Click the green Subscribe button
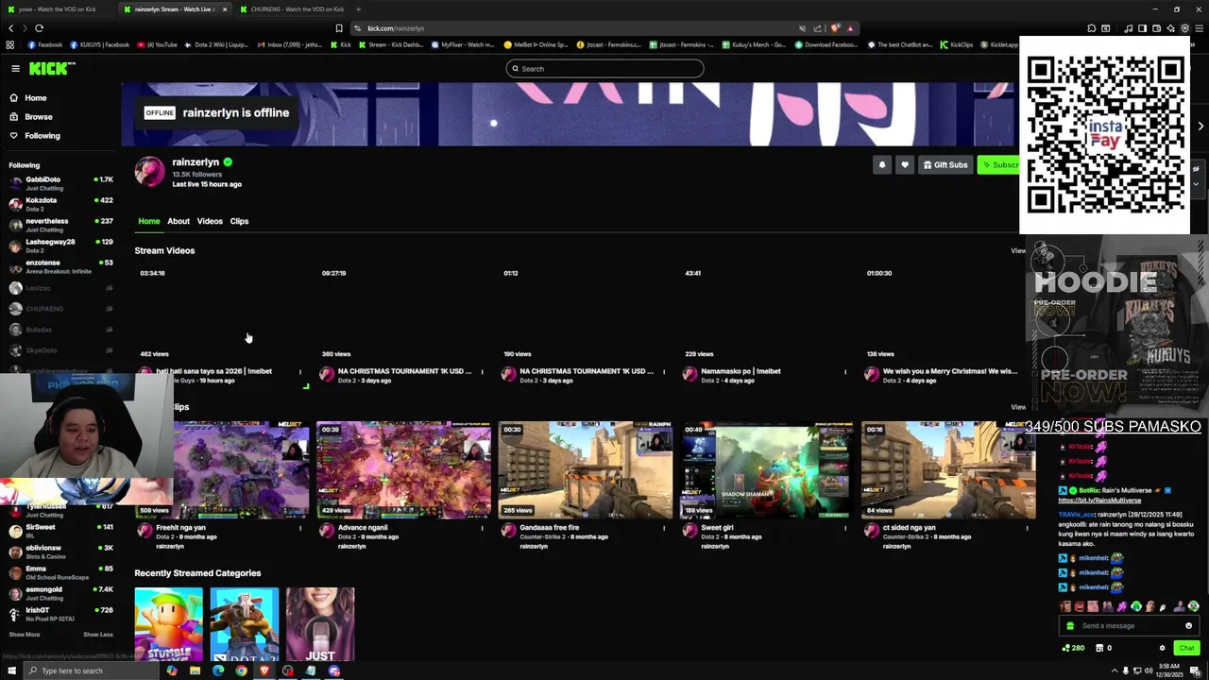 [999, 165]
